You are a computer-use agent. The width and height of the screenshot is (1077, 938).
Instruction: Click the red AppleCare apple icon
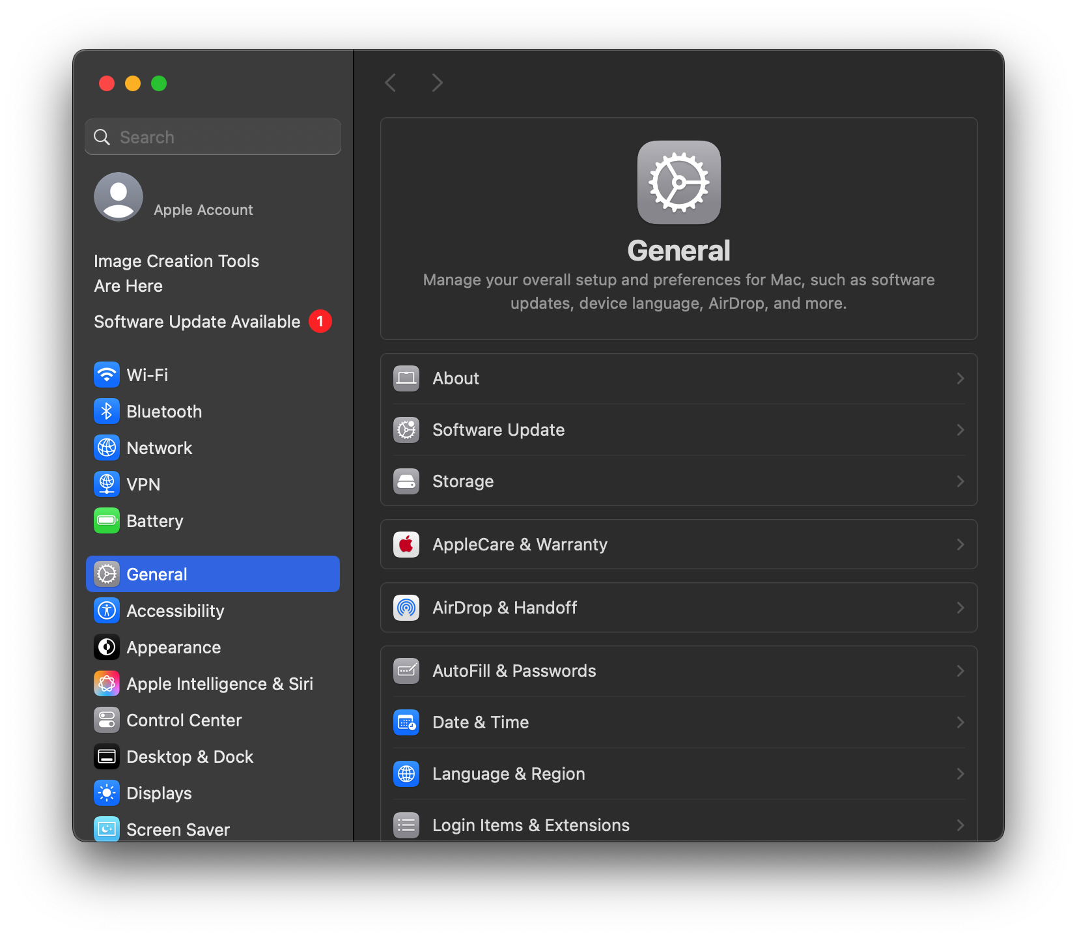[406, 545]
